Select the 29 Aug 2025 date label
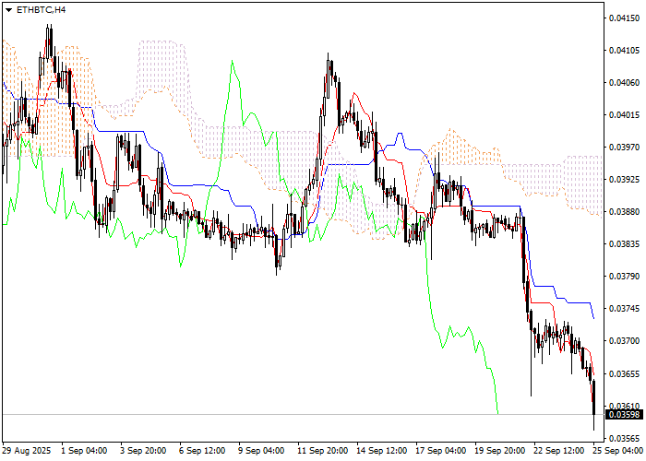The height and width of the screenshot is (461, 646). pyautogui.click(x=25, y=451)
